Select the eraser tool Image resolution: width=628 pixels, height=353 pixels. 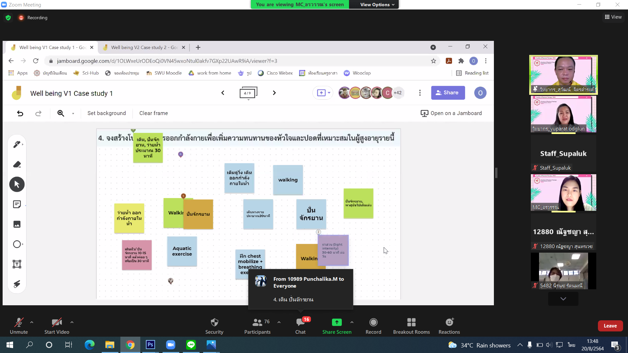[x=17, y=164]
